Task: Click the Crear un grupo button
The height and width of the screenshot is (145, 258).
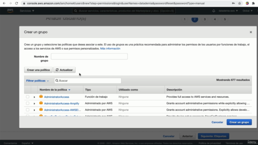Action: coord(239,122)
